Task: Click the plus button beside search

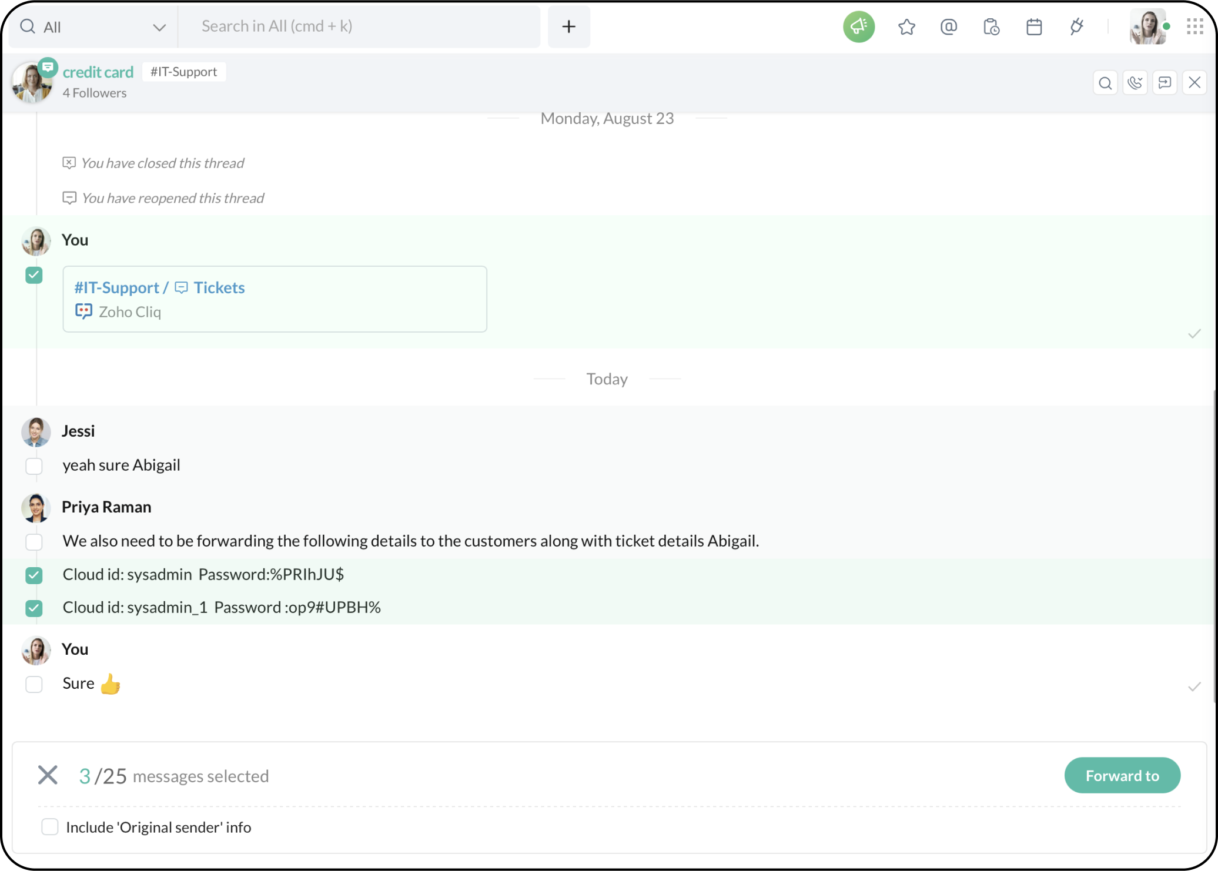Action: pos(568,26)
